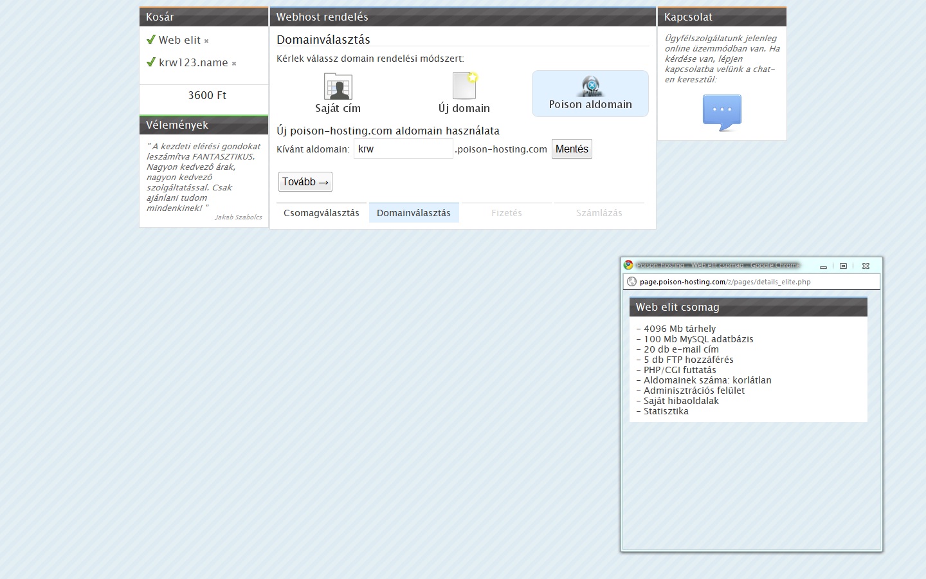Open the Domainválasztás step tab
The image size is (926, 579).
(x=413, y=213)
